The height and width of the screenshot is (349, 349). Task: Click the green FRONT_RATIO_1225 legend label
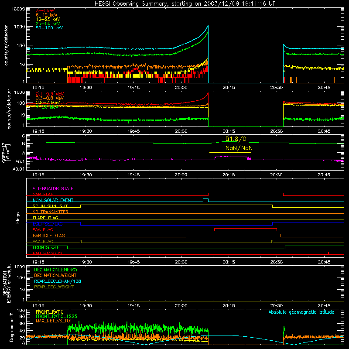point(56,316)
